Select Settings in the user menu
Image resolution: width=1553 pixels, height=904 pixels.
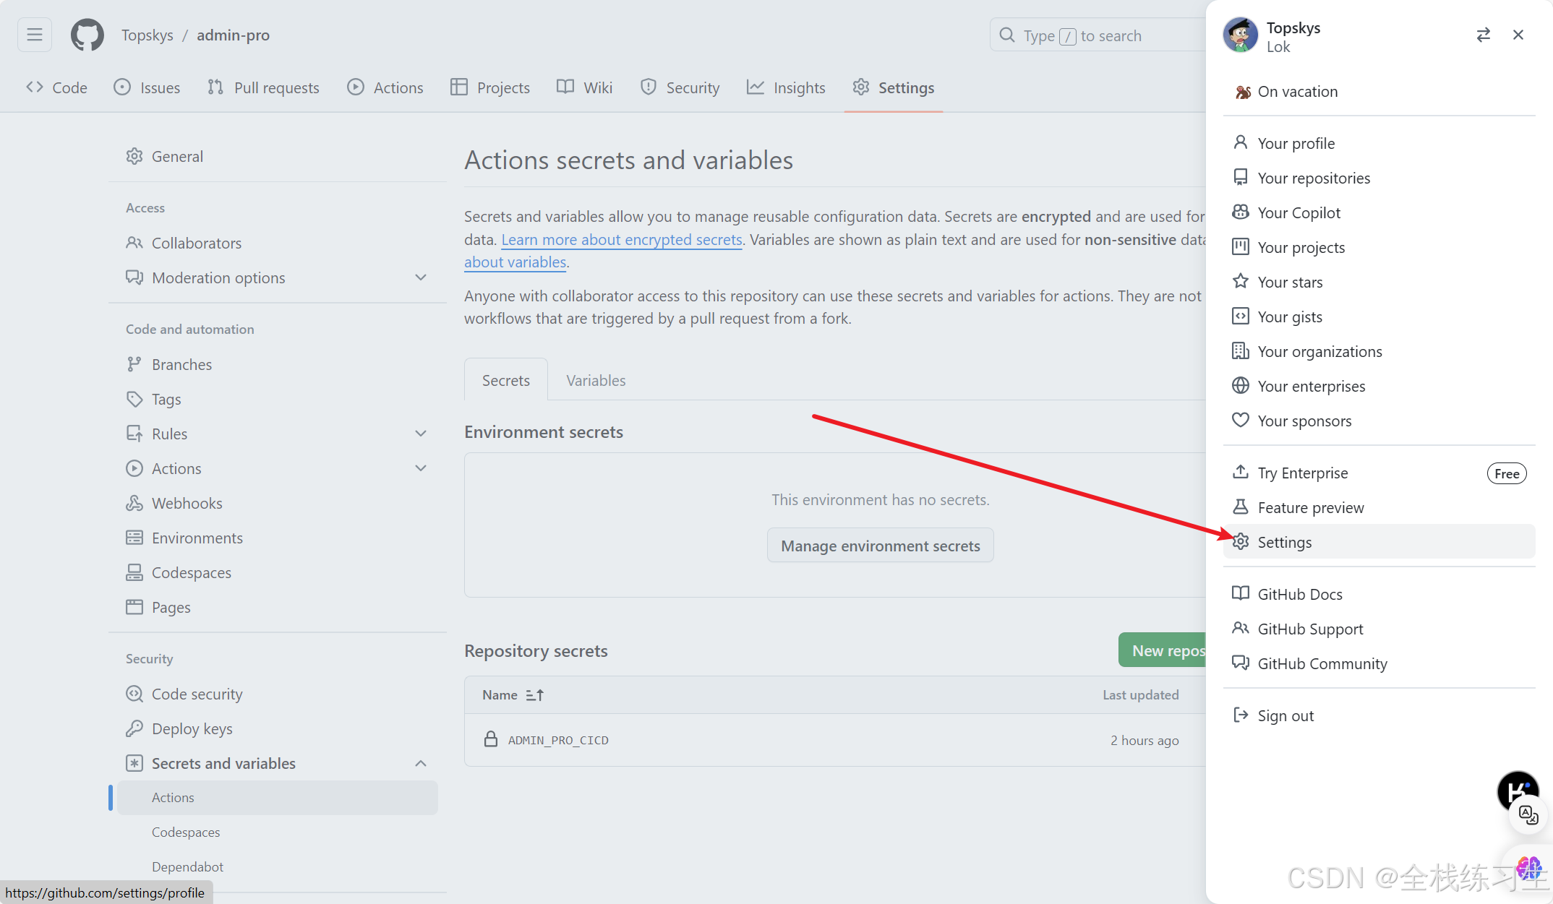tap(1284, 542)
